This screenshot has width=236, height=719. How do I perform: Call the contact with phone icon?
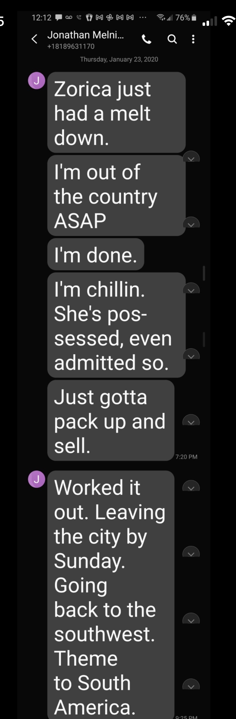[x=146, y=39]
